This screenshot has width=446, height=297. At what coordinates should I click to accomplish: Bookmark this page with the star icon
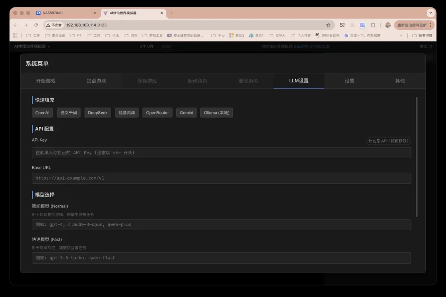[x=328, y=25]
